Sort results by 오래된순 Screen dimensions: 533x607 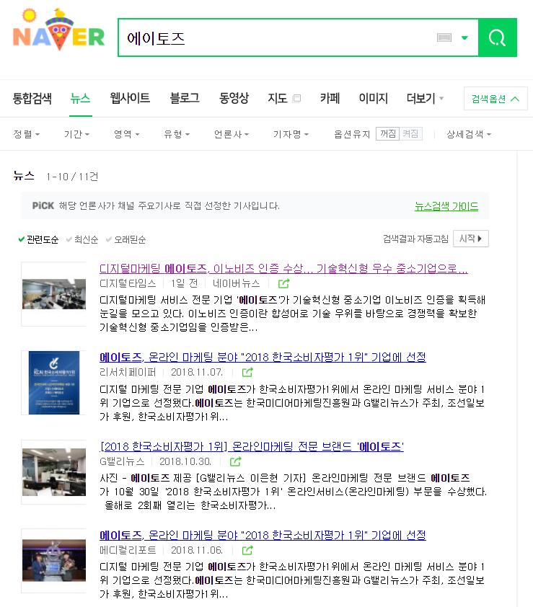pos(126,239)
